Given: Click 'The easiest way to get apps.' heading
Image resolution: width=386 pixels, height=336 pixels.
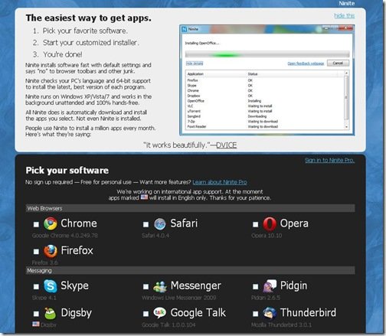Looking at the screenshot, I should coord(89,18).
